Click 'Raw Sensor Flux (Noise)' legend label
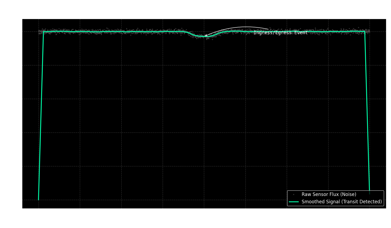 tap(329, 195)
